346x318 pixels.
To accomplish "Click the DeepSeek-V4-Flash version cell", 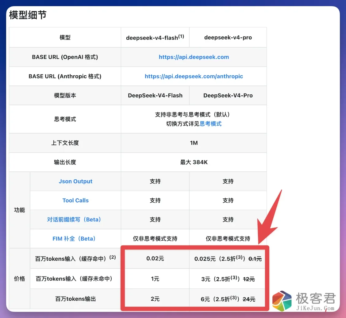I will pos(155,95).
